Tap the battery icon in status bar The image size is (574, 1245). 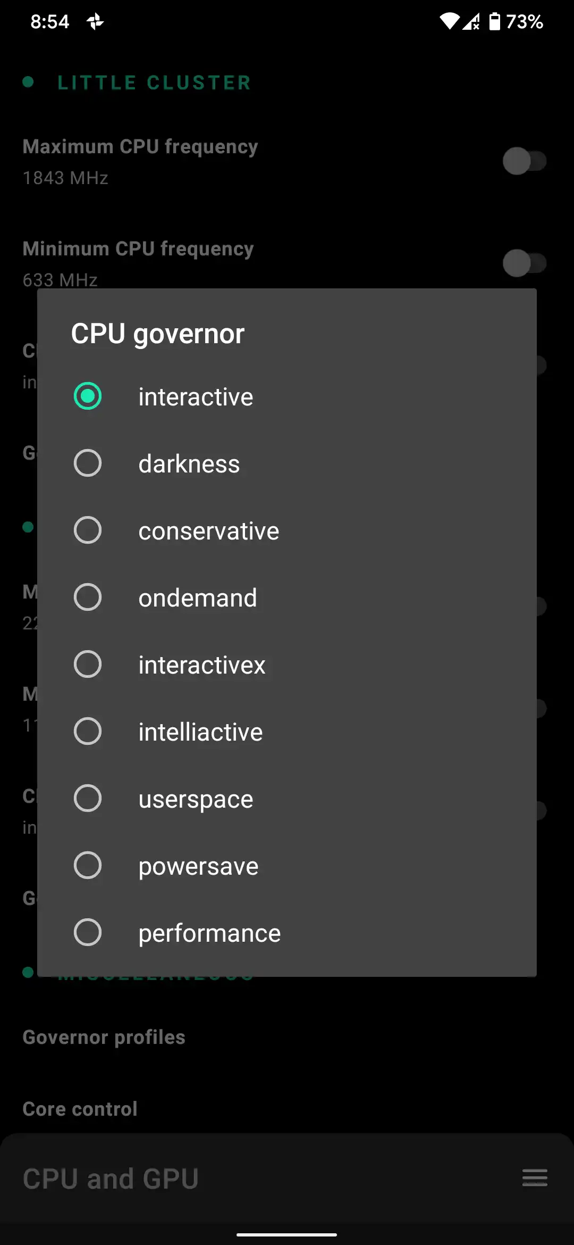click(495, 22)
